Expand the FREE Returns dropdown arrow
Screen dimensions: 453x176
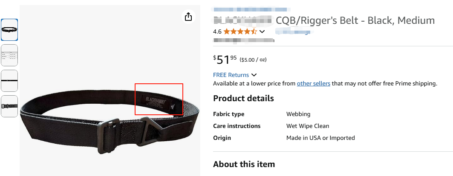click(x=254, y=75)
